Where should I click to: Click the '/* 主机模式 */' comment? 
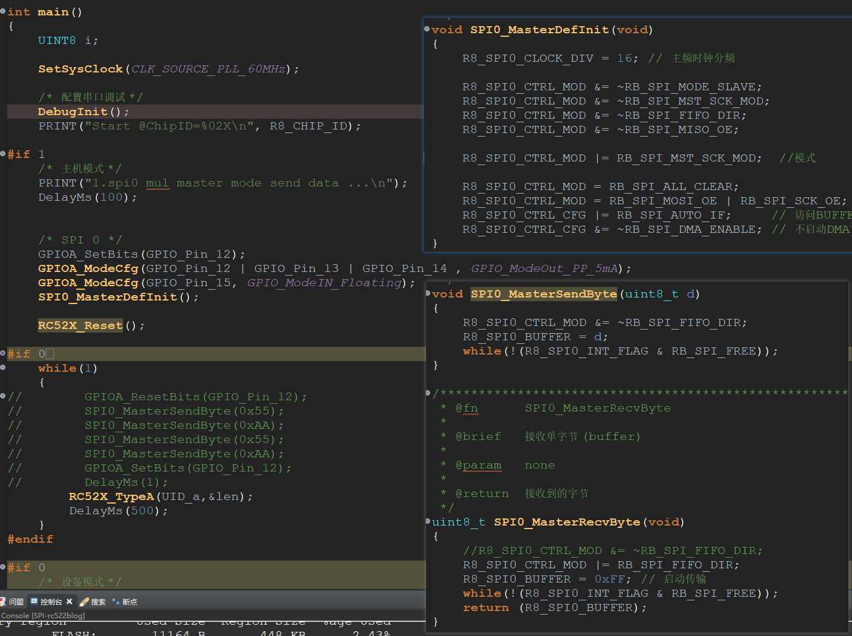(80, 169)
